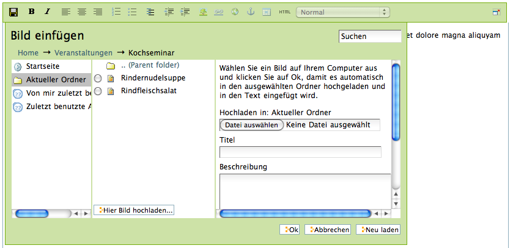Align text left
The image size is (513, 248).
pyautogui.click(x=66, y=12)
